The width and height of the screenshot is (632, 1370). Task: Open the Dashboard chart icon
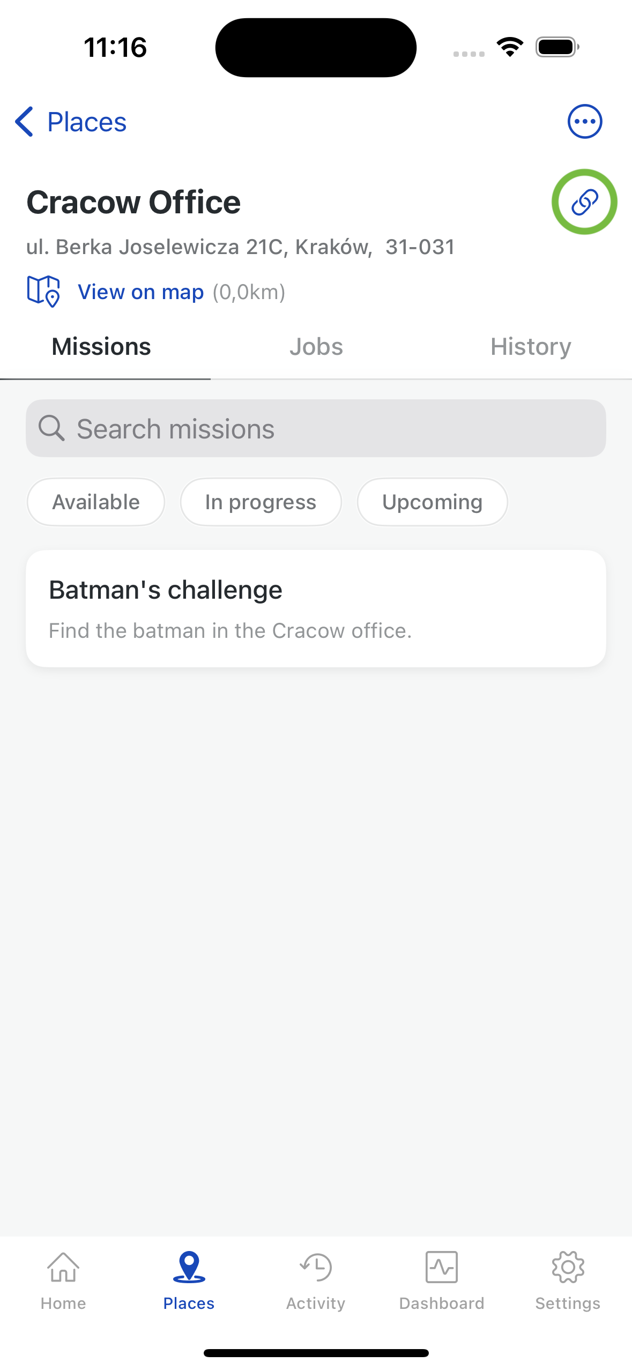[x=442, y=1268]
